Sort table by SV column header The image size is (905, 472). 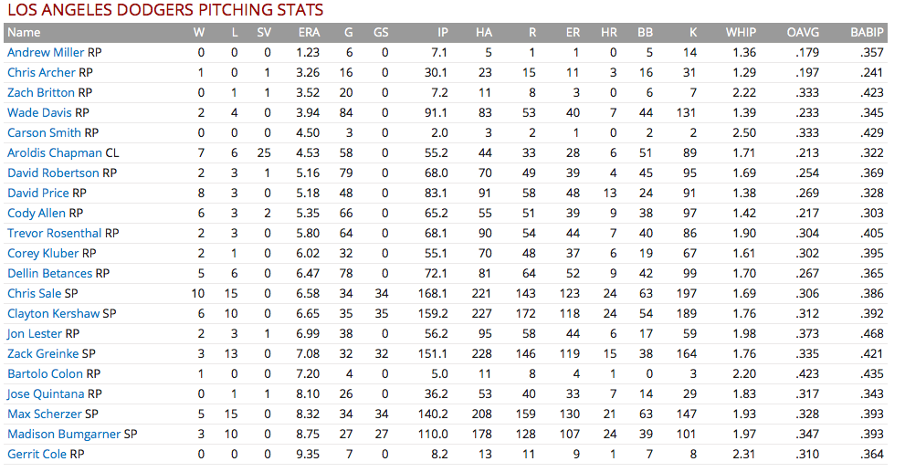point(264,32)
